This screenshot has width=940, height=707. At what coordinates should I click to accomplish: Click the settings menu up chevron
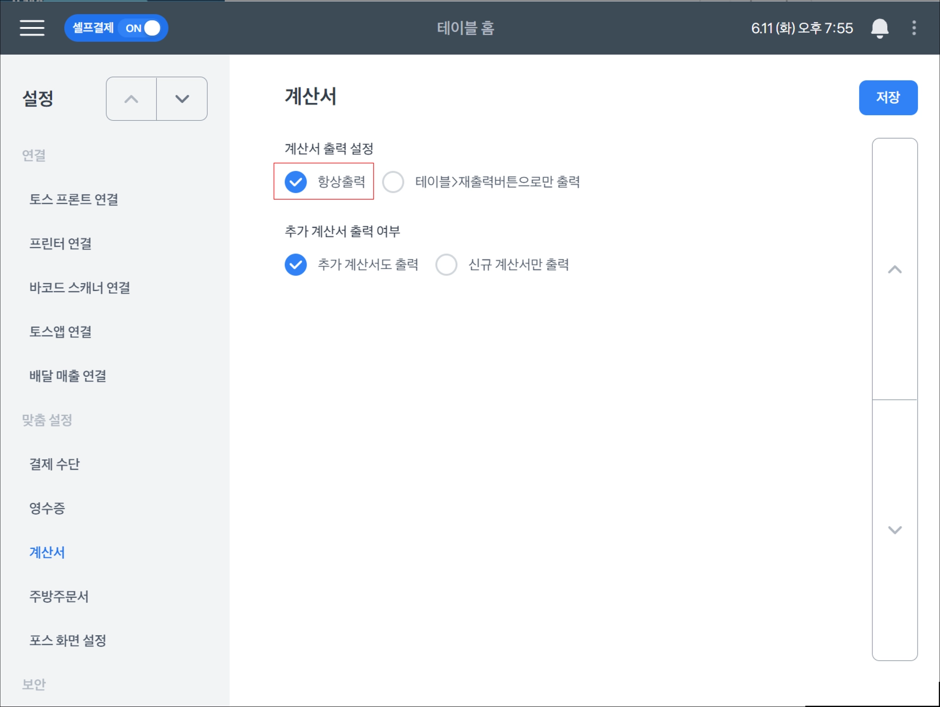coord(131,99)
